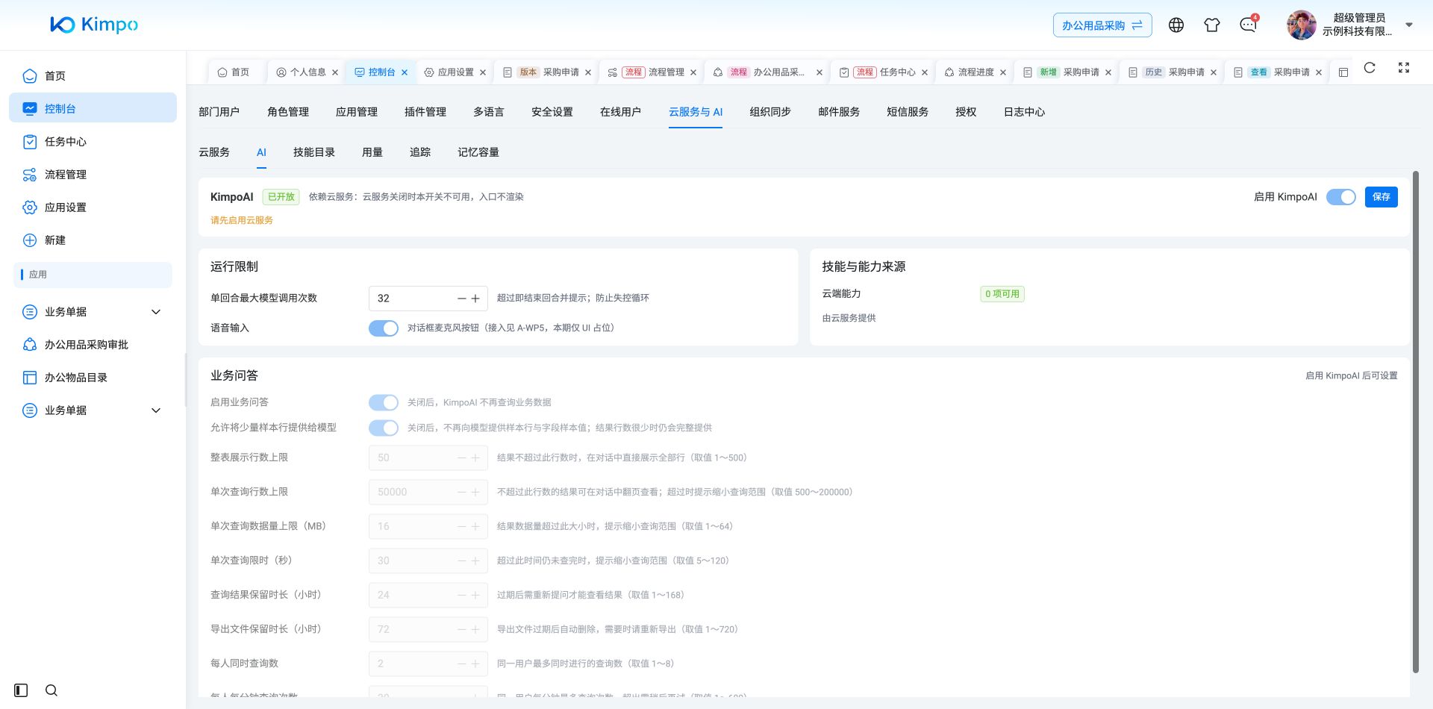This screenshot has height=709, width=1433.
Task: Open the theme shirt icon in header
Action: (1212, 25)
